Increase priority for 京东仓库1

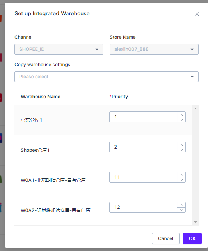[181, 115]
